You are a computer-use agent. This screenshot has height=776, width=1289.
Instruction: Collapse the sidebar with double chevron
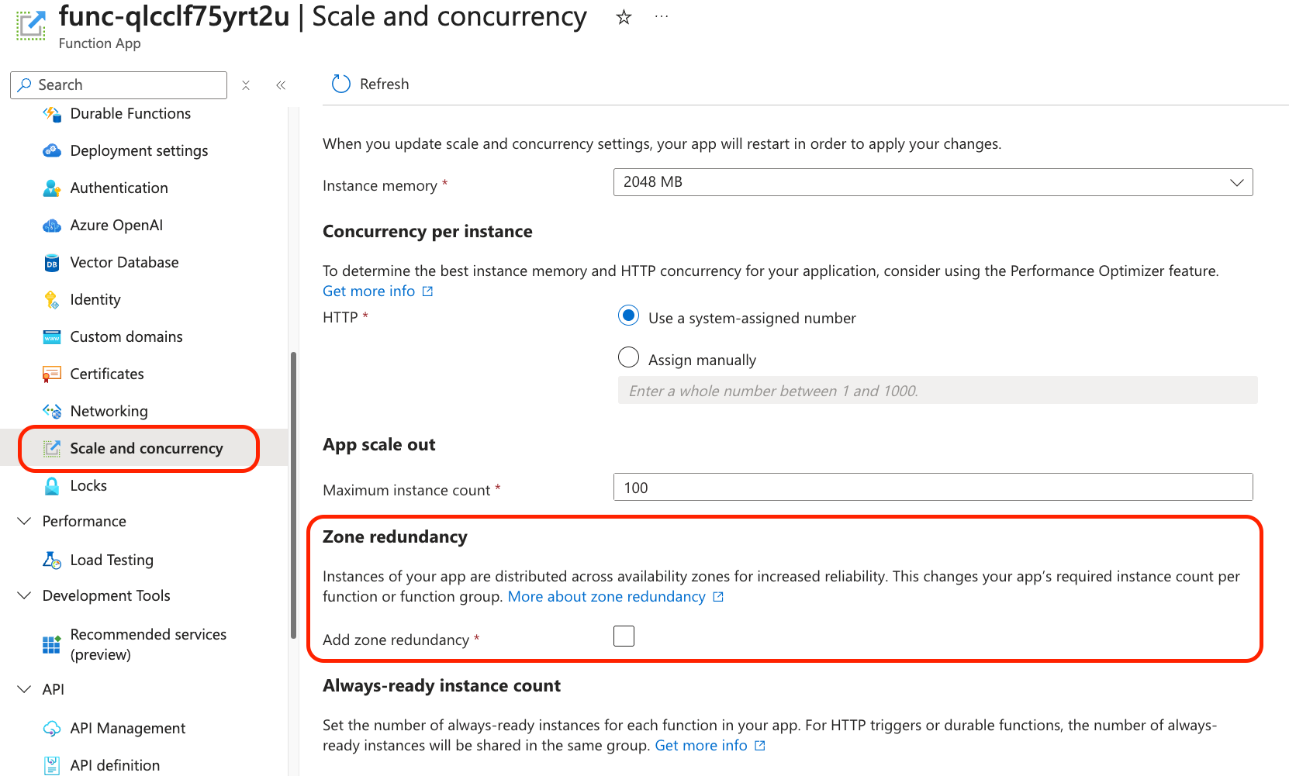[281, 85]
